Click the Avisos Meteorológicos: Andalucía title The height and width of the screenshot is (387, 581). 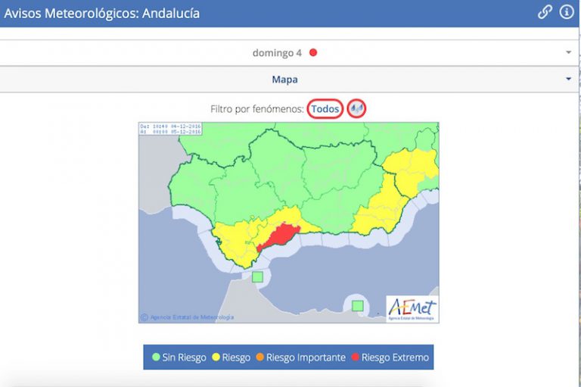point(102,13)
